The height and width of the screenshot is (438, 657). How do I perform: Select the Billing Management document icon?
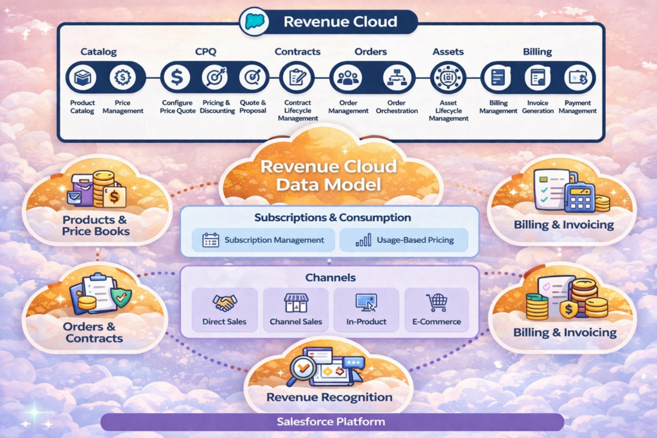tap(497, 78)
